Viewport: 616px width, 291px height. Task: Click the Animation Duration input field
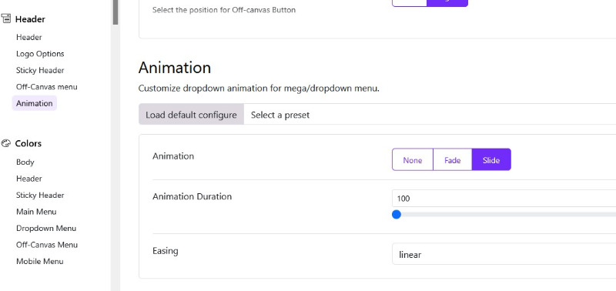pyautogui.click(x=504, y=199)
